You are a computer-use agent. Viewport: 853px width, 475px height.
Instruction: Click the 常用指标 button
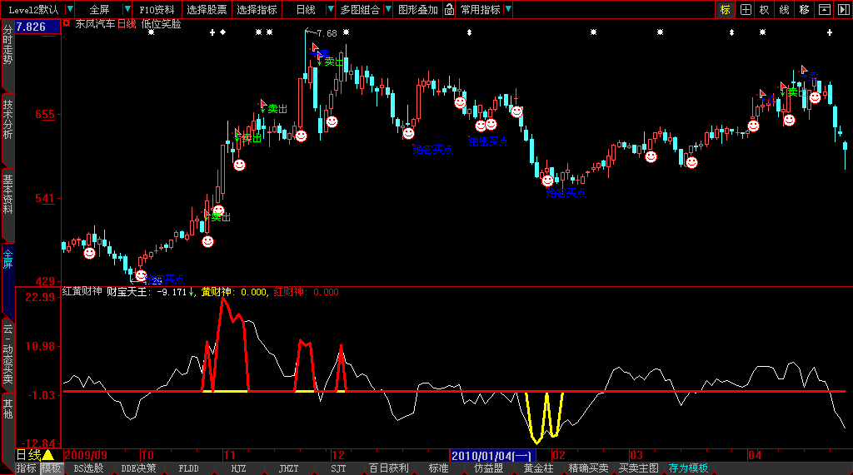[x=481, y=10]
